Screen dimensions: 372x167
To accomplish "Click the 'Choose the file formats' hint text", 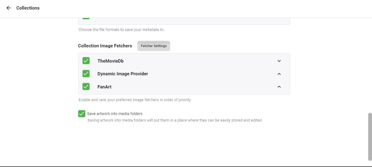I will click(121, 30).
